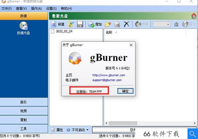Open the Settings (设置) menu
The image size is (198, 139).
51,9
